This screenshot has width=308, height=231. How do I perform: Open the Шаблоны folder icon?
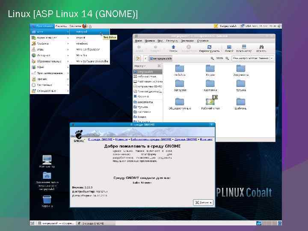click(240, 104)
